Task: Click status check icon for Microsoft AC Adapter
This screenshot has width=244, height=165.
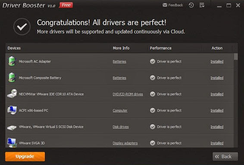Action: [x=153, y=61]
